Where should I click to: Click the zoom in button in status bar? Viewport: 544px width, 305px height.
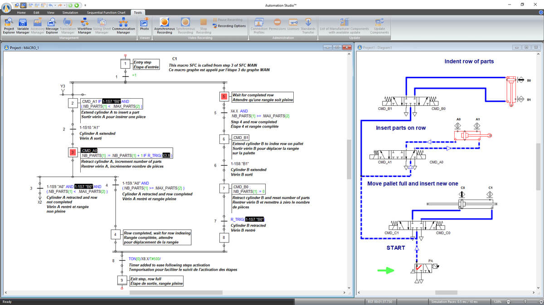(541, 301)
